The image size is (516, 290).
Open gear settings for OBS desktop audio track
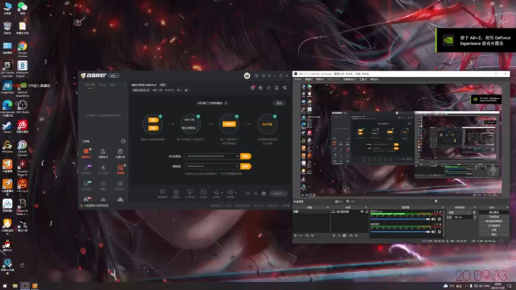(x=439, y=232)
